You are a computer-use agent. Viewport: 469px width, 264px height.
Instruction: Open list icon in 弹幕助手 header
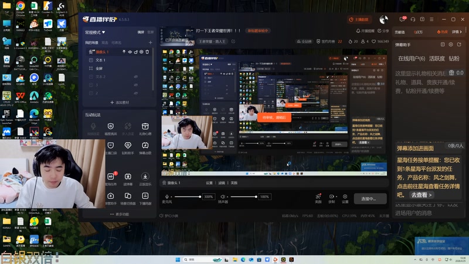coord(443,45)
